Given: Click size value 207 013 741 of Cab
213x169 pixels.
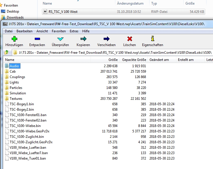Looking at the screenshot, I should click(109, 71).
